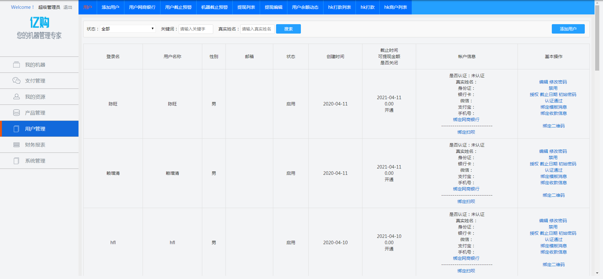Open the 状态 dropdown showing 全部
This screenshot has height=279, width=603.
pyautogui.click(x=128, y=29)
